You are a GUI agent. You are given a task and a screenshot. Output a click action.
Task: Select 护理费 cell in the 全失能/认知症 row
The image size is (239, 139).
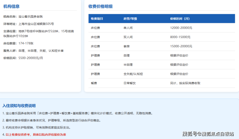95,74
